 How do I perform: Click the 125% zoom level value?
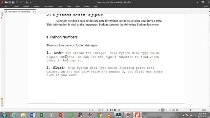point(204,110)
